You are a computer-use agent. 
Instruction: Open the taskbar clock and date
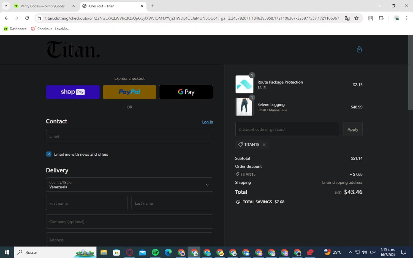click(388, 252)
